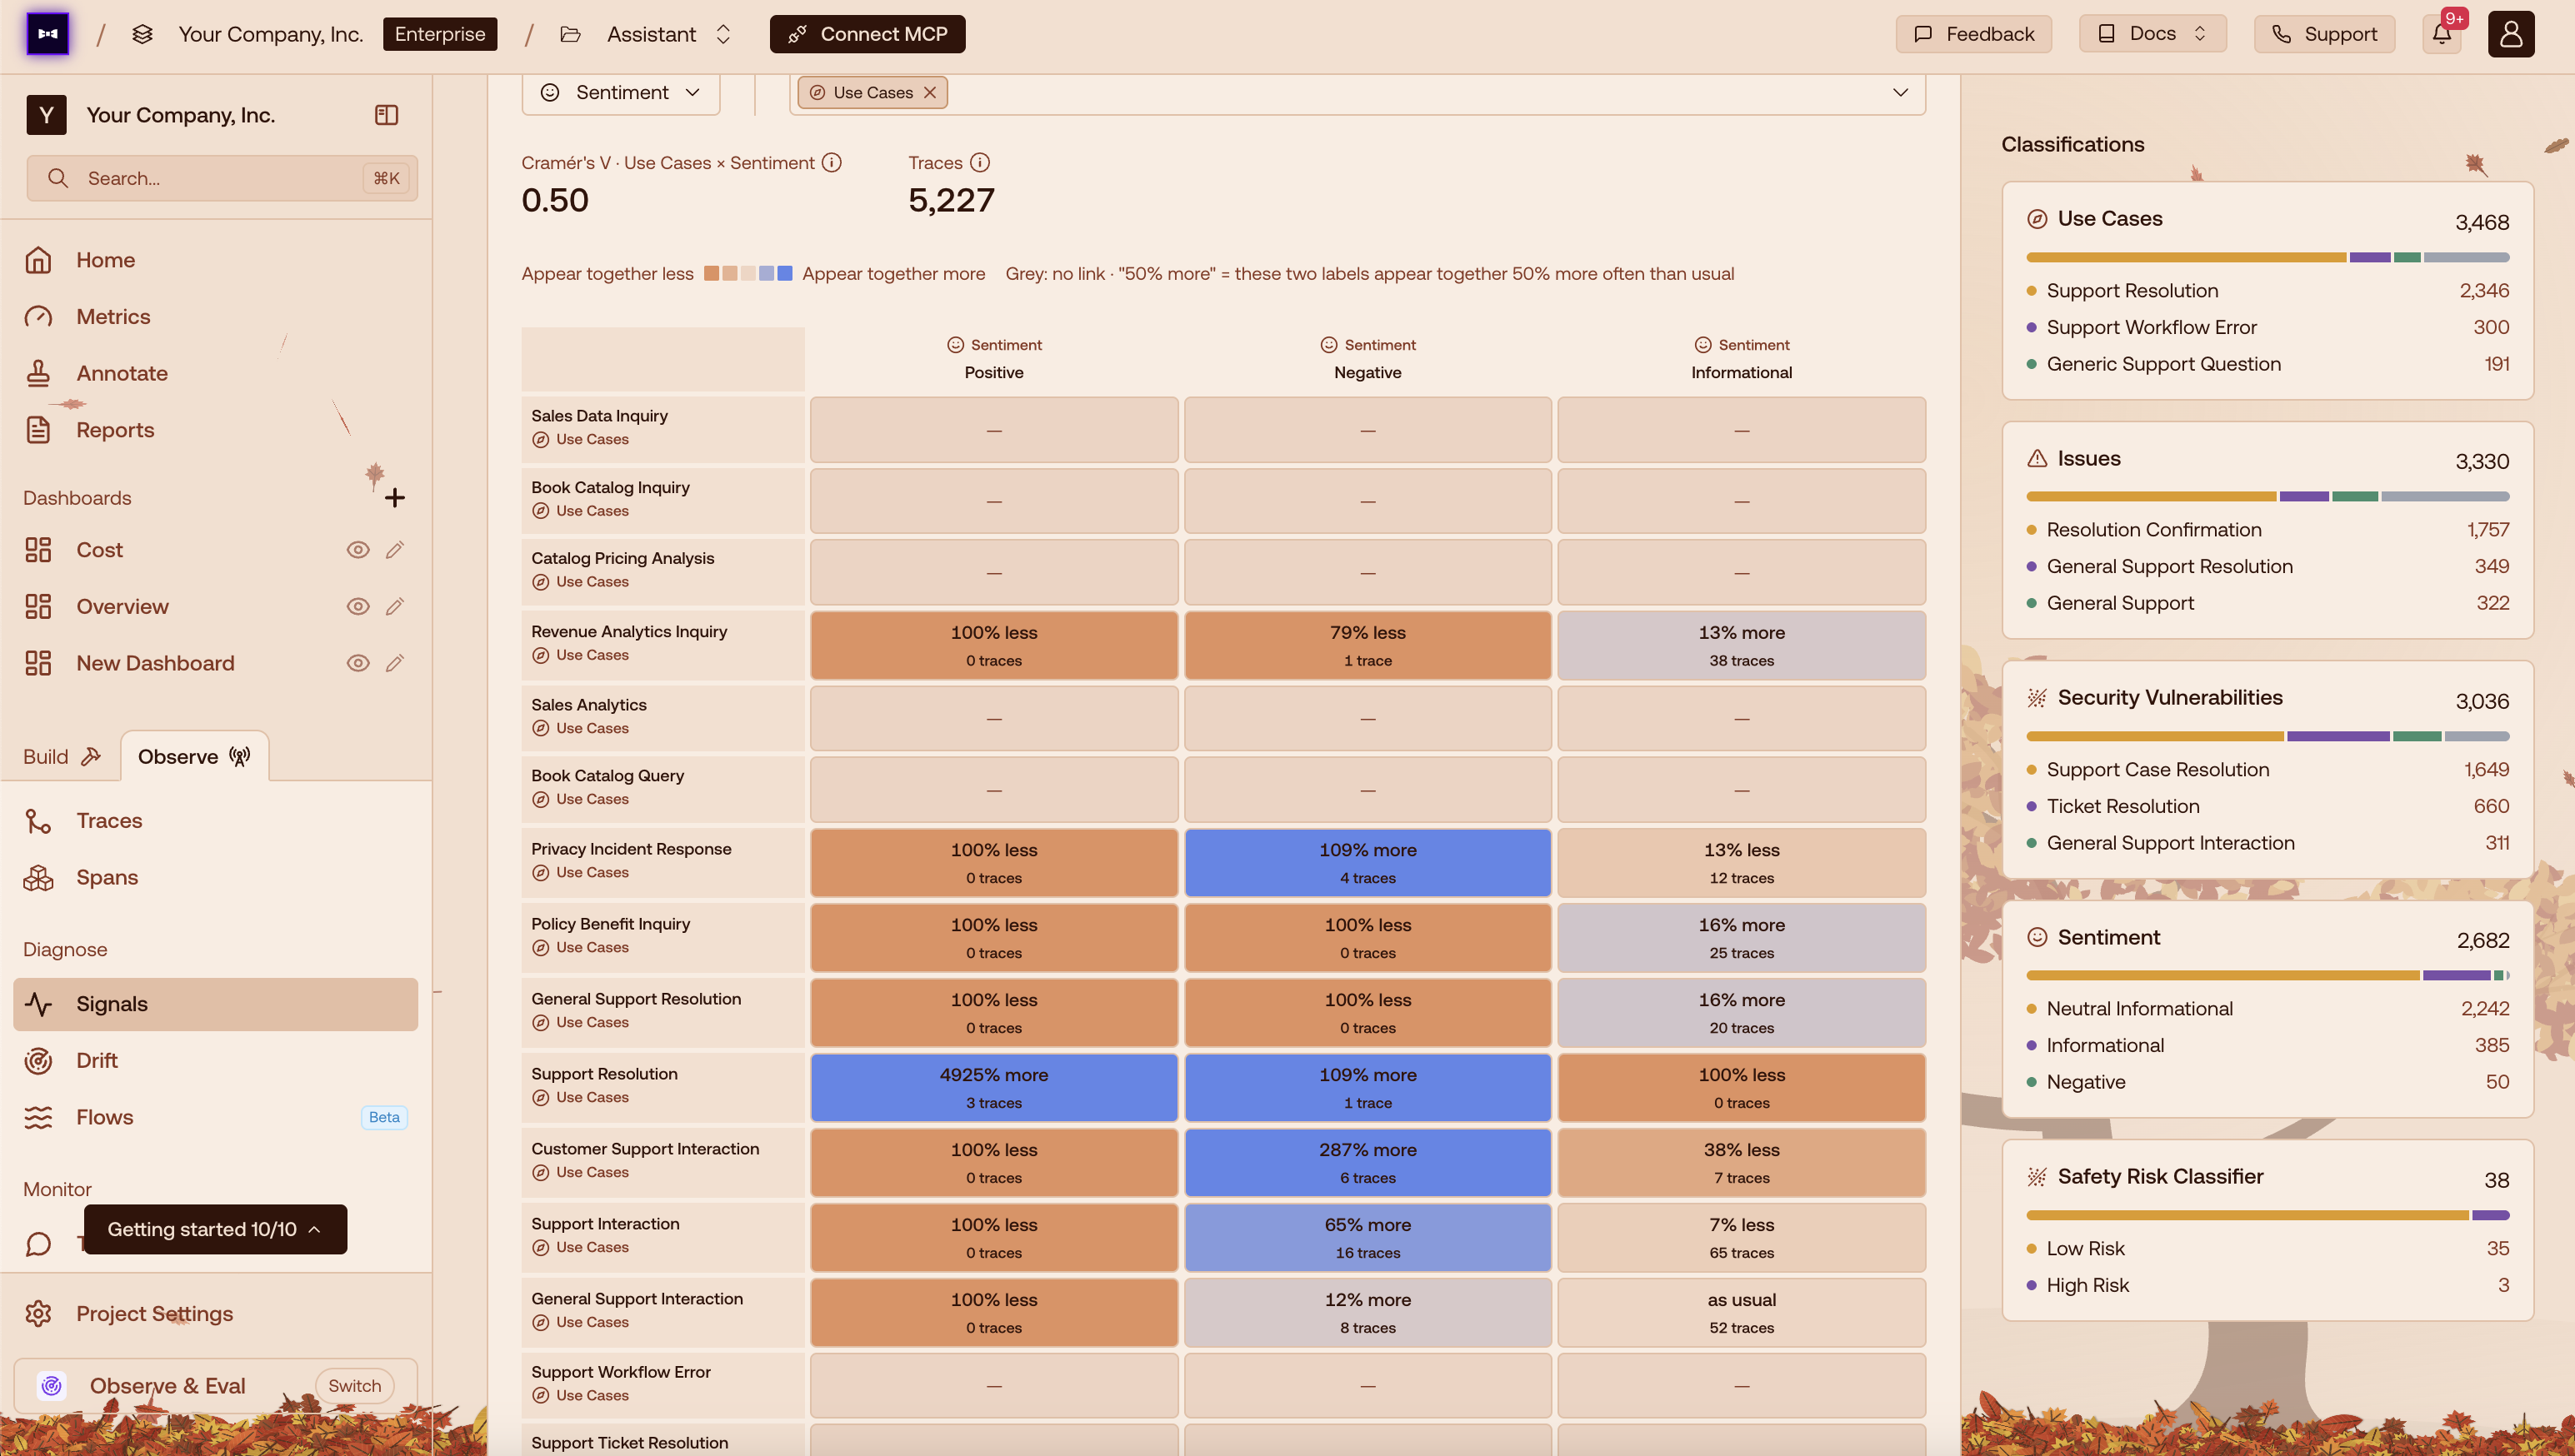Click the Support Resolution Positive 4925% more cell
2575x1456 pixels.
[x=993, y=1087]
